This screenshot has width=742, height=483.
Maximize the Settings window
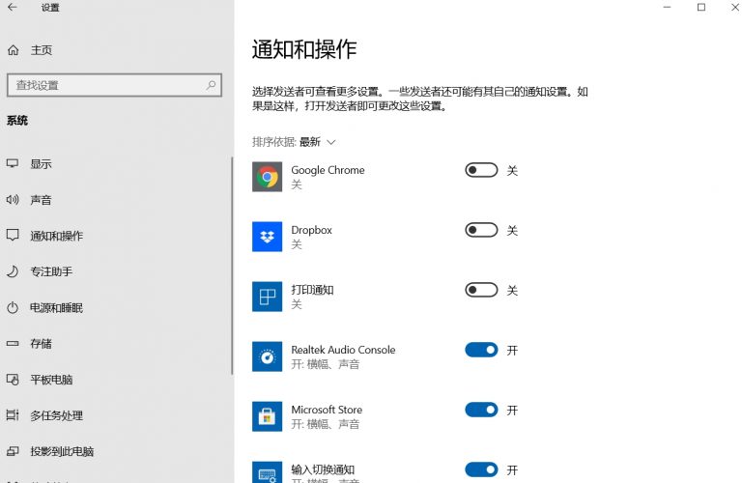pyautogui.click(x=701, y=7)
